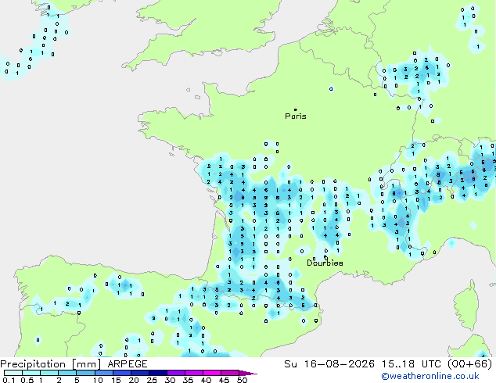Click the 'Precipitation [mm]' title text
The width and height of the screenshot is (496, 383).
click(50, 364)
